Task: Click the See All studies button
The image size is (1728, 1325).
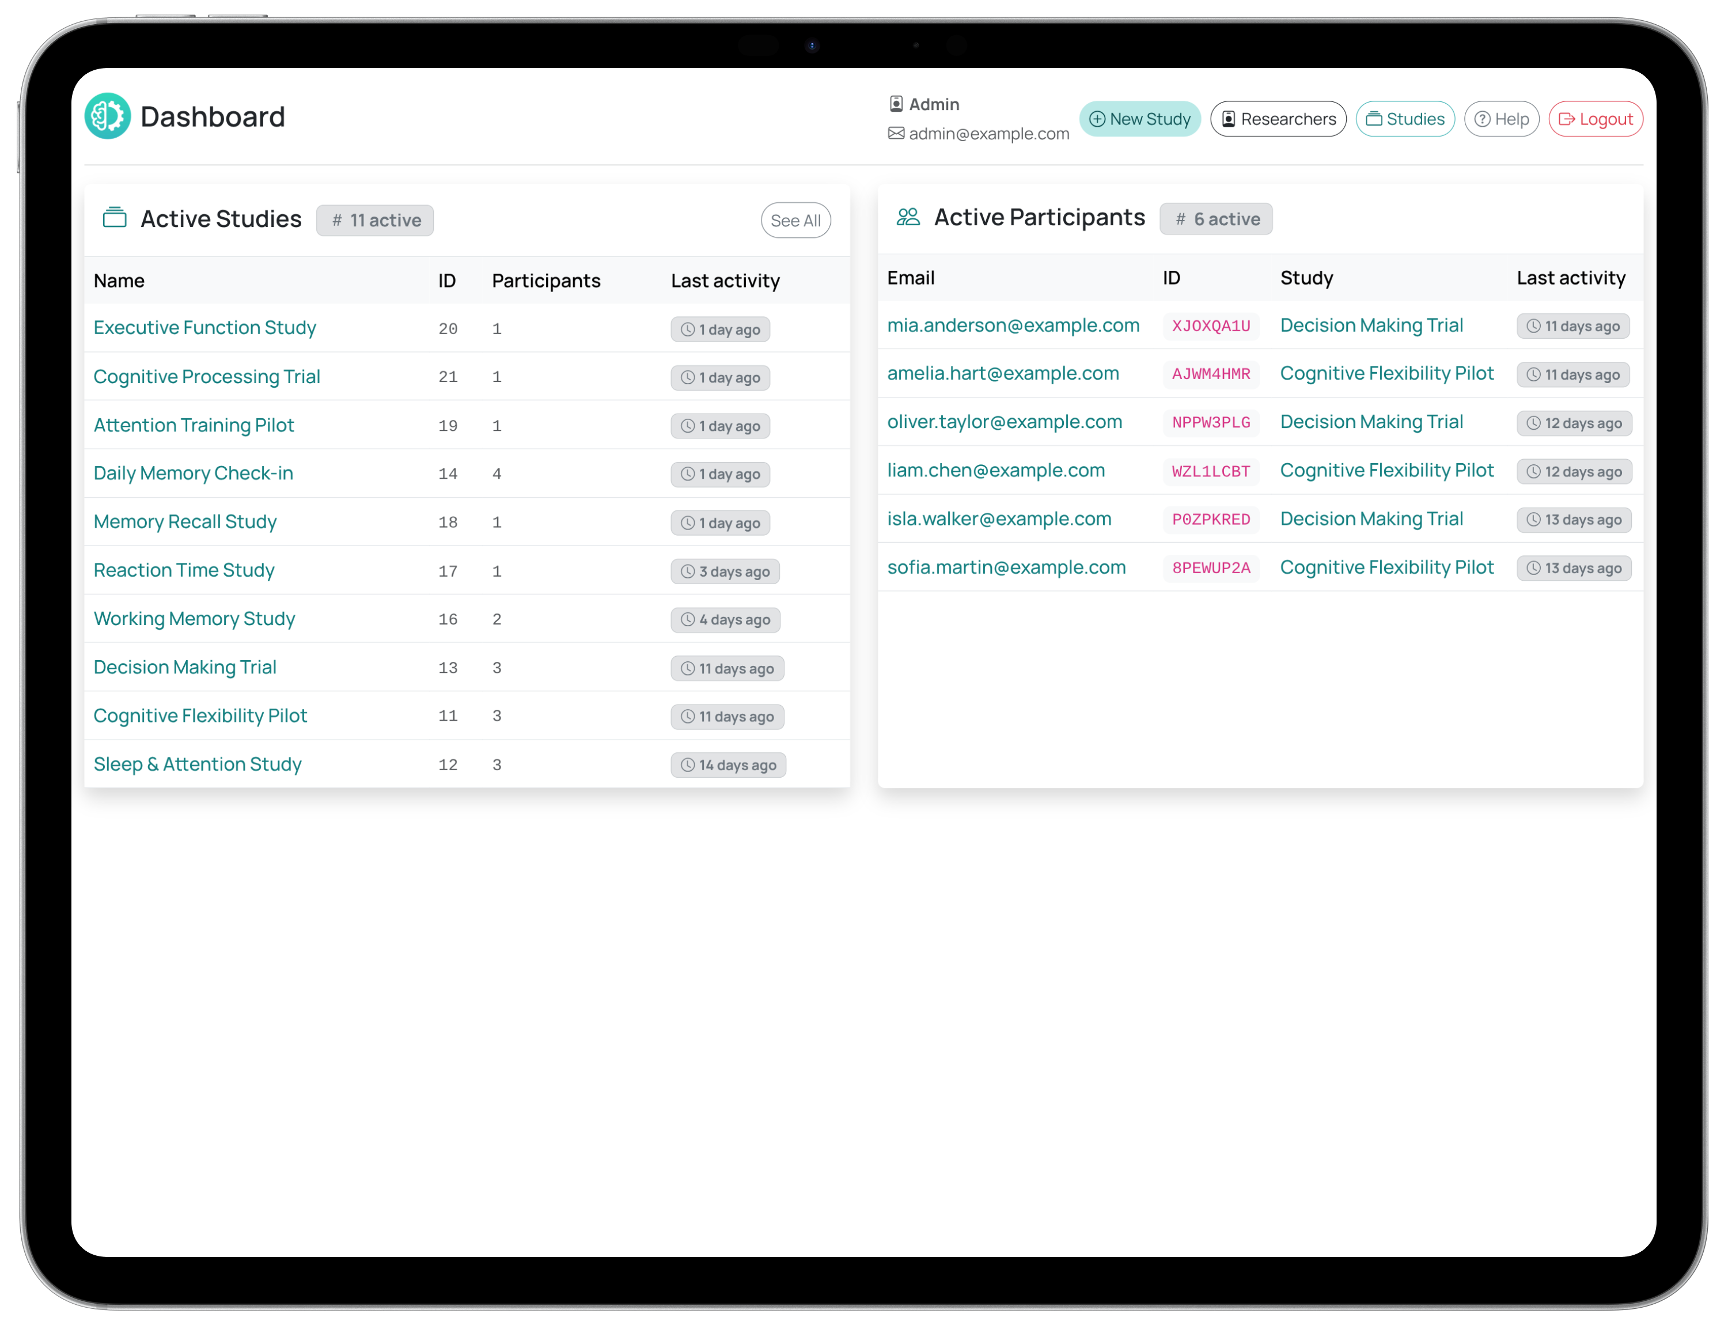Action: click(x=795, y=221)
